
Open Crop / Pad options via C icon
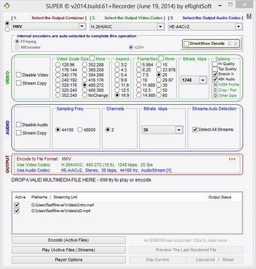coord(215,90)
